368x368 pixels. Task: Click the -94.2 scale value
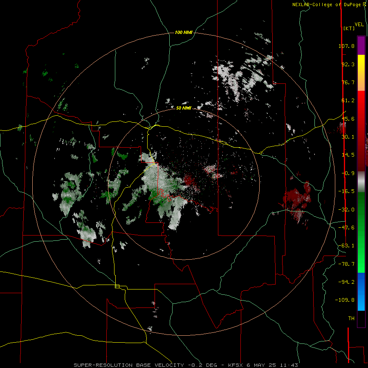346,282
